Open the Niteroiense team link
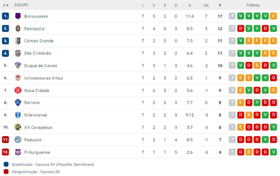The height and width of the screenshot is (176, 280). pyautogui.click(x=36, y=115)
